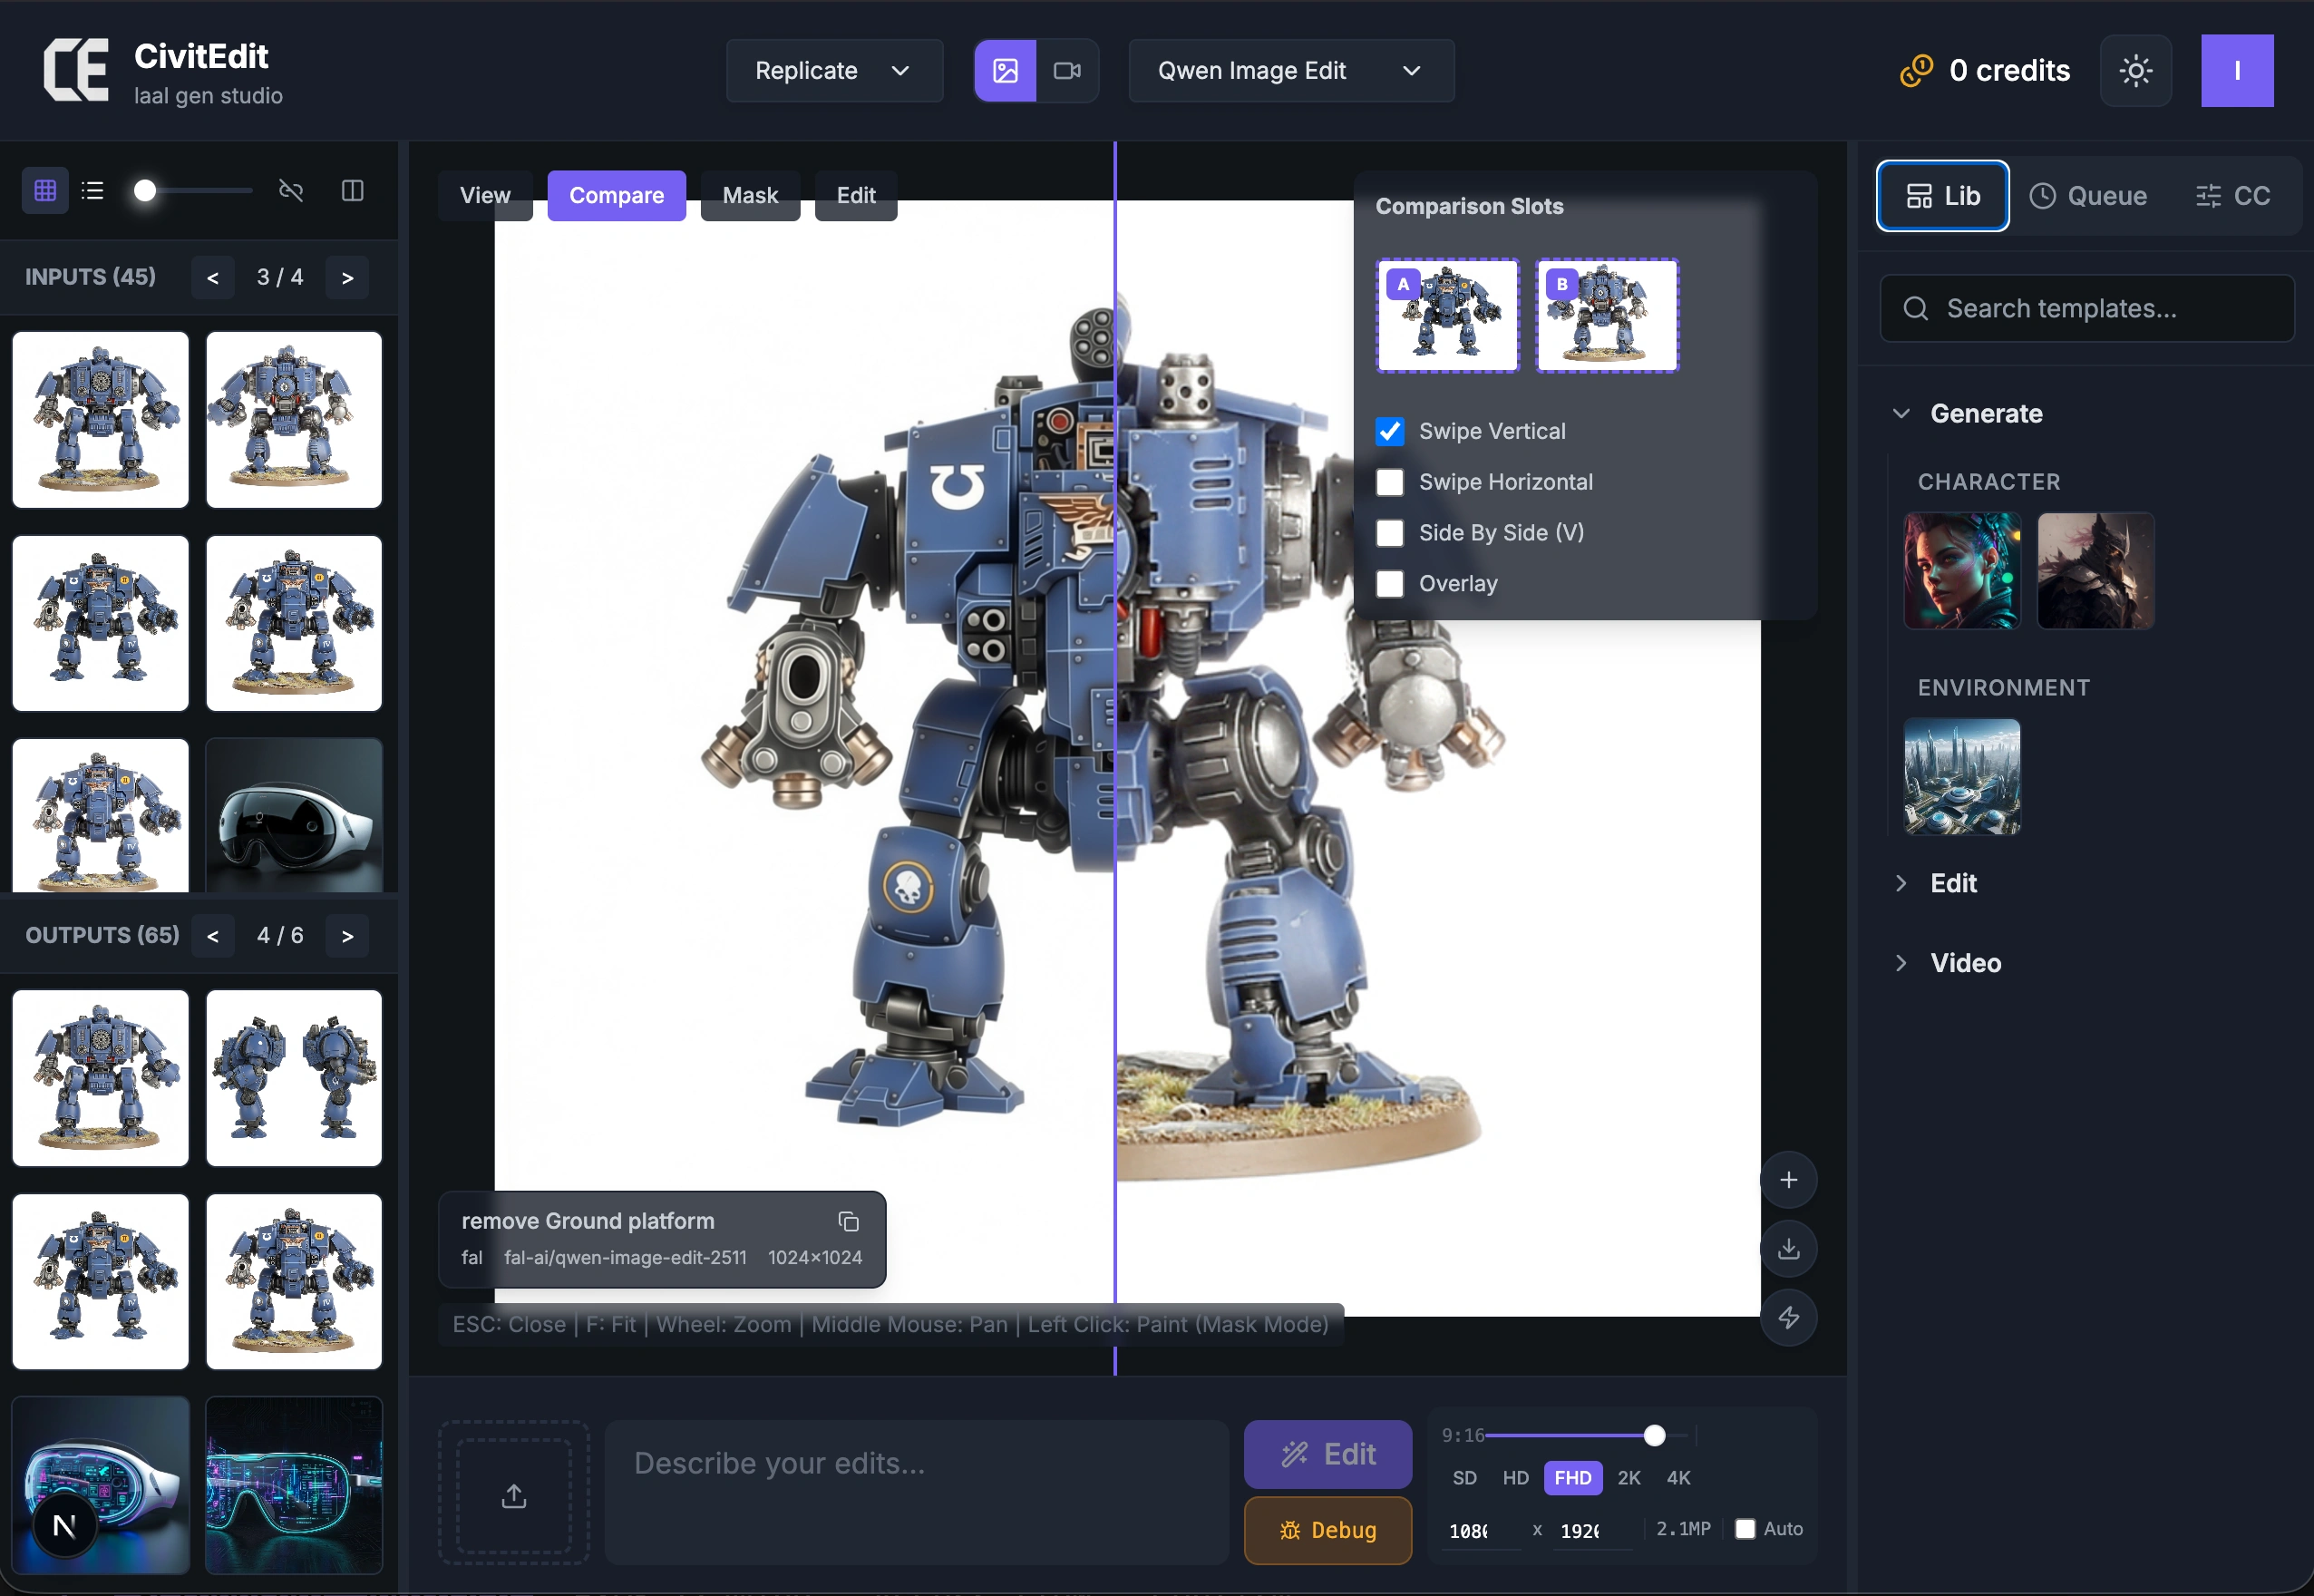The width and height of the screenshot is (2314, 1596).
Task: Toggle light/dark theme sun icon
Action: [x=2135, y=71]
